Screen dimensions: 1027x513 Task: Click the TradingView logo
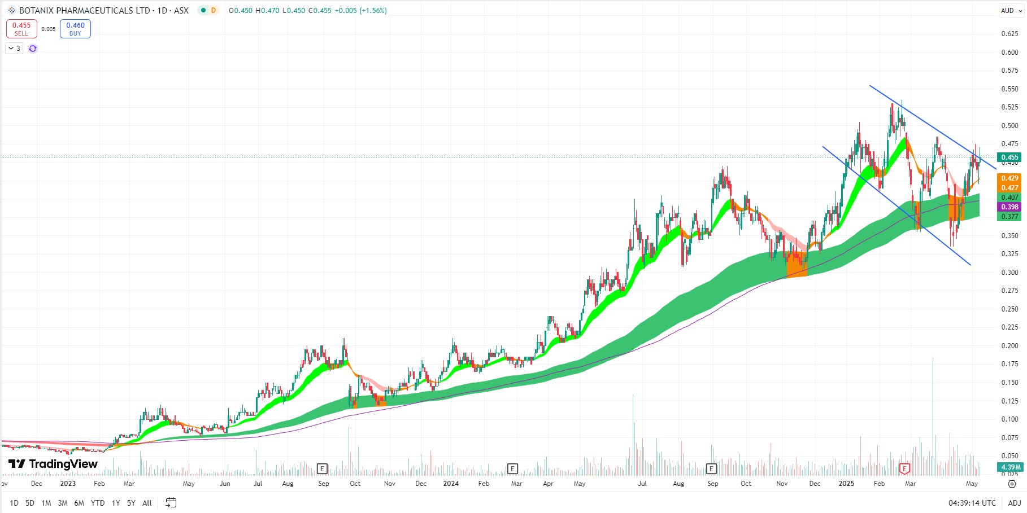coord(53,464)
